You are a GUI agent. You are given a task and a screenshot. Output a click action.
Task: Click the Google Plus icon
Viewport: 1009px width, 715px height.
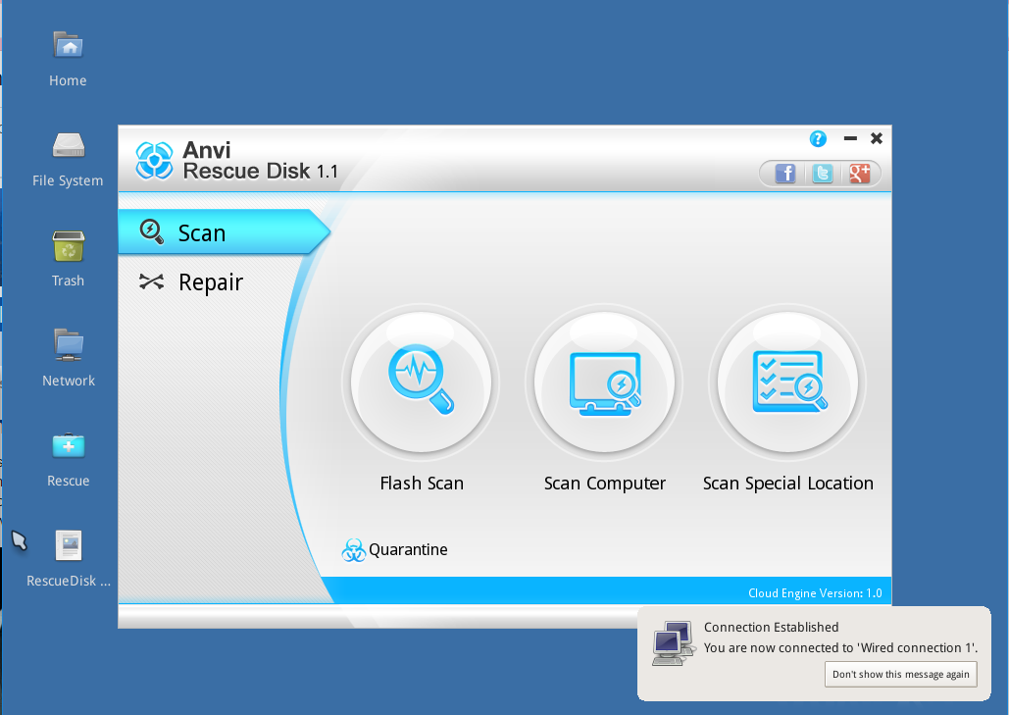click(x=860, y=174)
